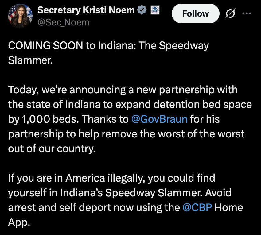Open the three-dot more options menu
Screen dimensions: 261x235
[x=247, y=13]
